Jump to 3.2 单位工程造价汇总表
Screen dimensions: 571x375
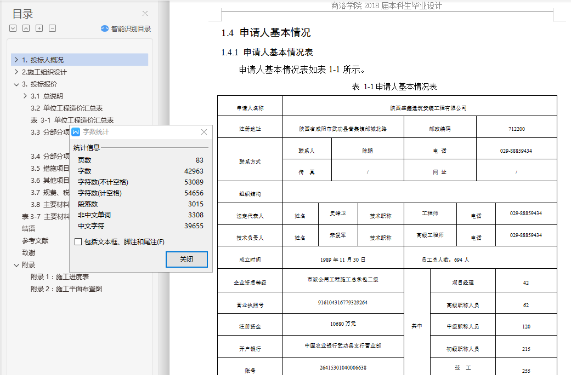point(66,108)
